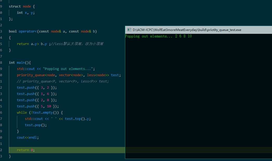Click 'test.push({ 3, 2 });' line
The width and height of the screenshot is (272, 161).
click(x=37, y=87)
